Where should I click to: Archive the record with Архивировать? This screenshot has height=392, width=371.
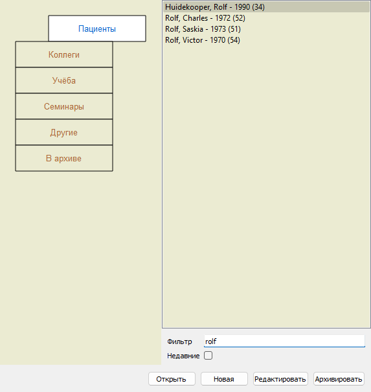coord(339,379)
